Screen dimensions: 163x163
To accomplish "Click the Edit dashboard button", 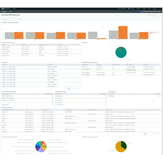I will [149, 15].
